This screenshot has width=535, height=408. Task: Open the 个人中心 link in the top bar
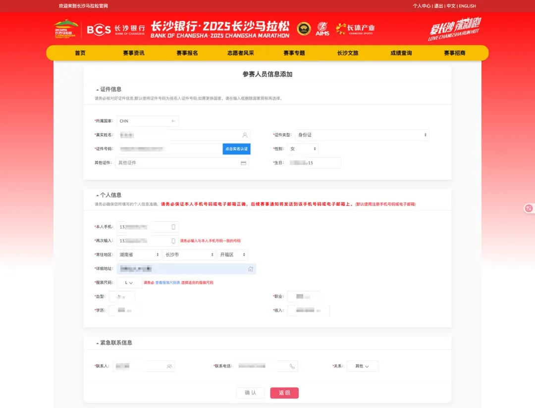(x=422, y=6)
